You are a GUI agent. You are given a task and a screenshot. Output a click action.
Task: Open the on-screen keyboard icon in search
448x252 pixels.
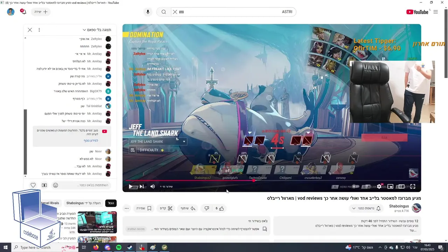(181, 12)
